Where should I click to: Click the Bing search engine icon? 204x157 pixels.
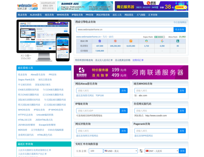pos(178,41)
